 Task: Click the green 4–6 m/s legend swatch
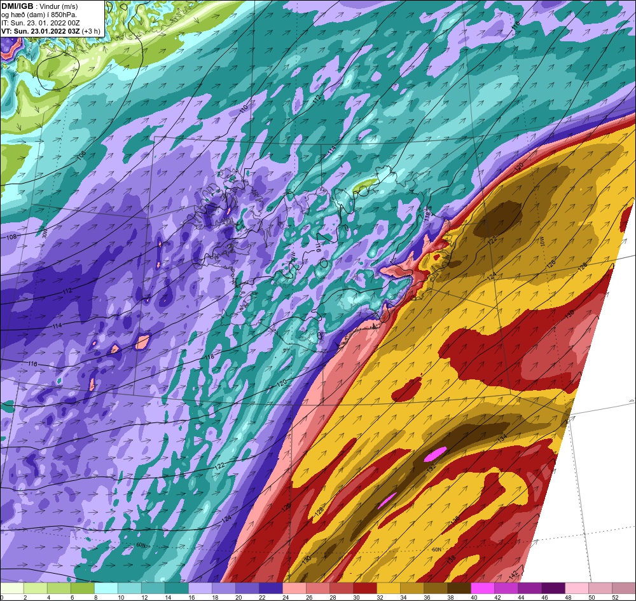pyautogui.click(x=60, y=588)
